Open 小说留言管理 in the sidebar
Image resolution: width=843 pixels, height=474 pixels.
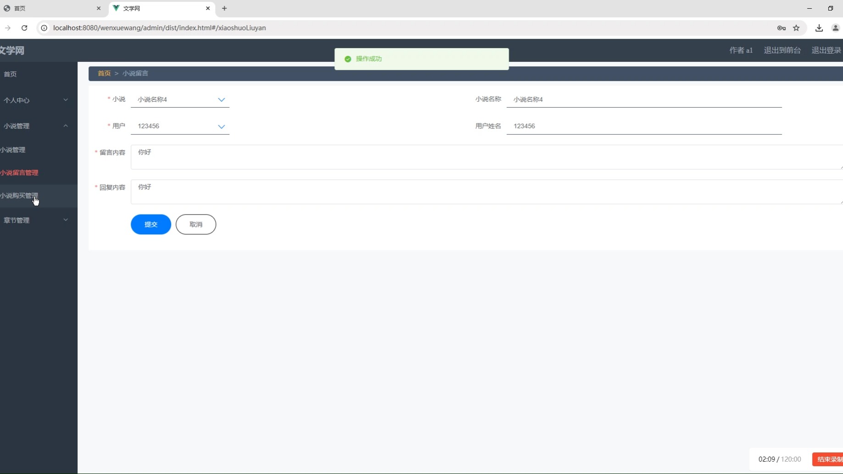click(39, 173)
